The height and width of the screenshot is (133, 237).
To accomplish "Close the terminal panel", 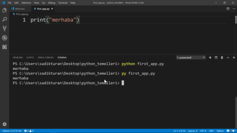I will coord(234,58).
